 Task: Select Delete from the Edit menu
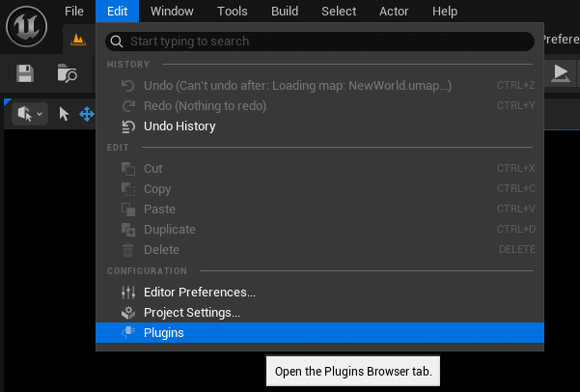click(319, 250)
